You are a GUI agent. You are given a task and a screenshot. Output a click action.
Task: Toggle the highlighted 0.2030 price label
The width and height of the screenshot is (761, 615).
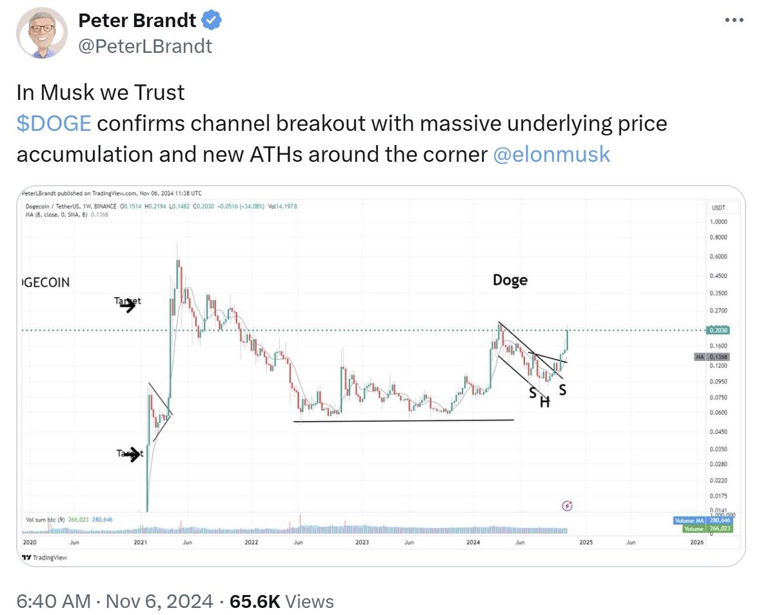(718, 330)
